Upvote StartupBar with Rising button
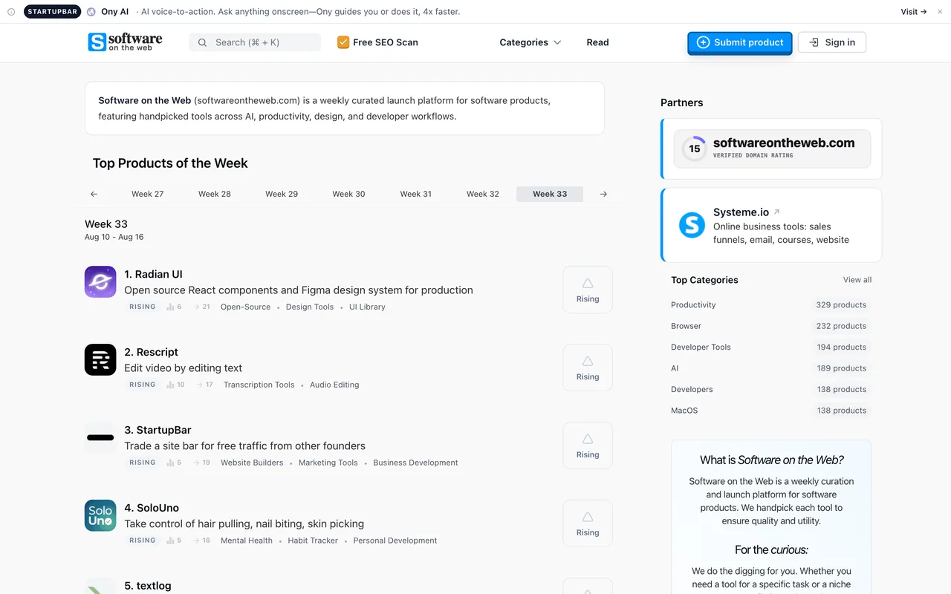Viewport: 951px width, 594px height. (x=588, y=446)
